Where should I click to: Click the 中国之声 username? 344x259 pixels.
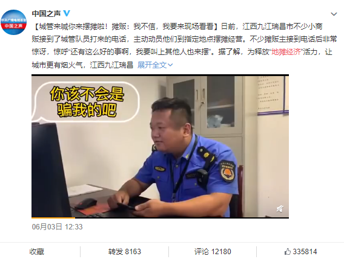[x=46, y=13]
